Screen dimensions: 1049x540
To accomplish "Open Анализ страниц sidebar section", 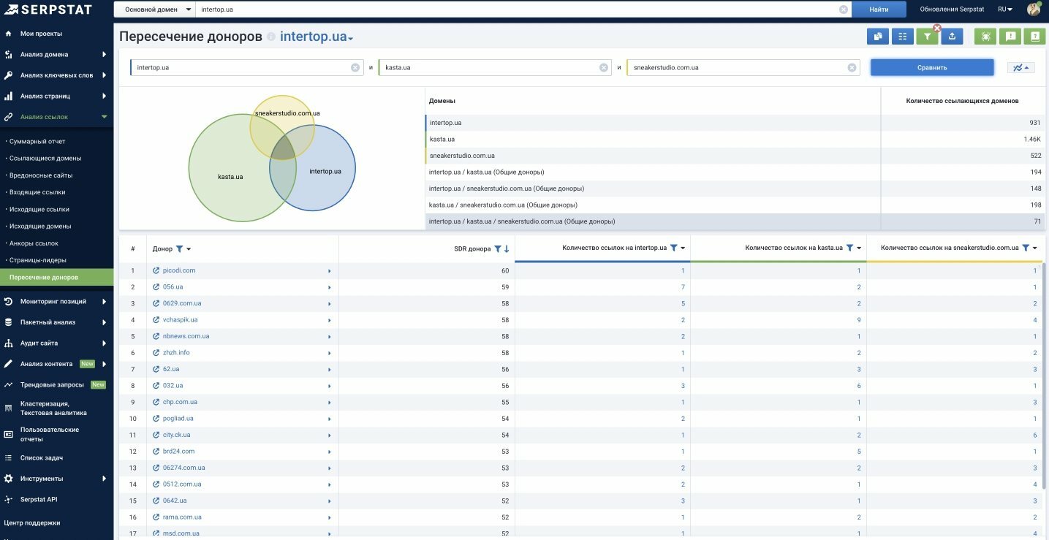I will [56, 96].
